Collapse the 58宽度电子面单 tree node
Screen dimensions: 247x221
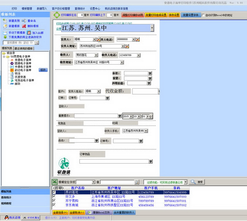click(x=4, y=57)
